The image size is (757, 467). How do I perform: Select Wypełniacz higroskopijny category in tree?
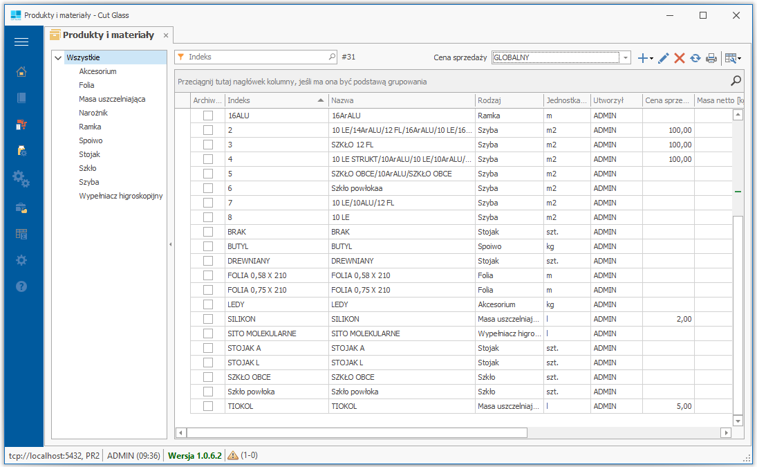click(121, 196)
